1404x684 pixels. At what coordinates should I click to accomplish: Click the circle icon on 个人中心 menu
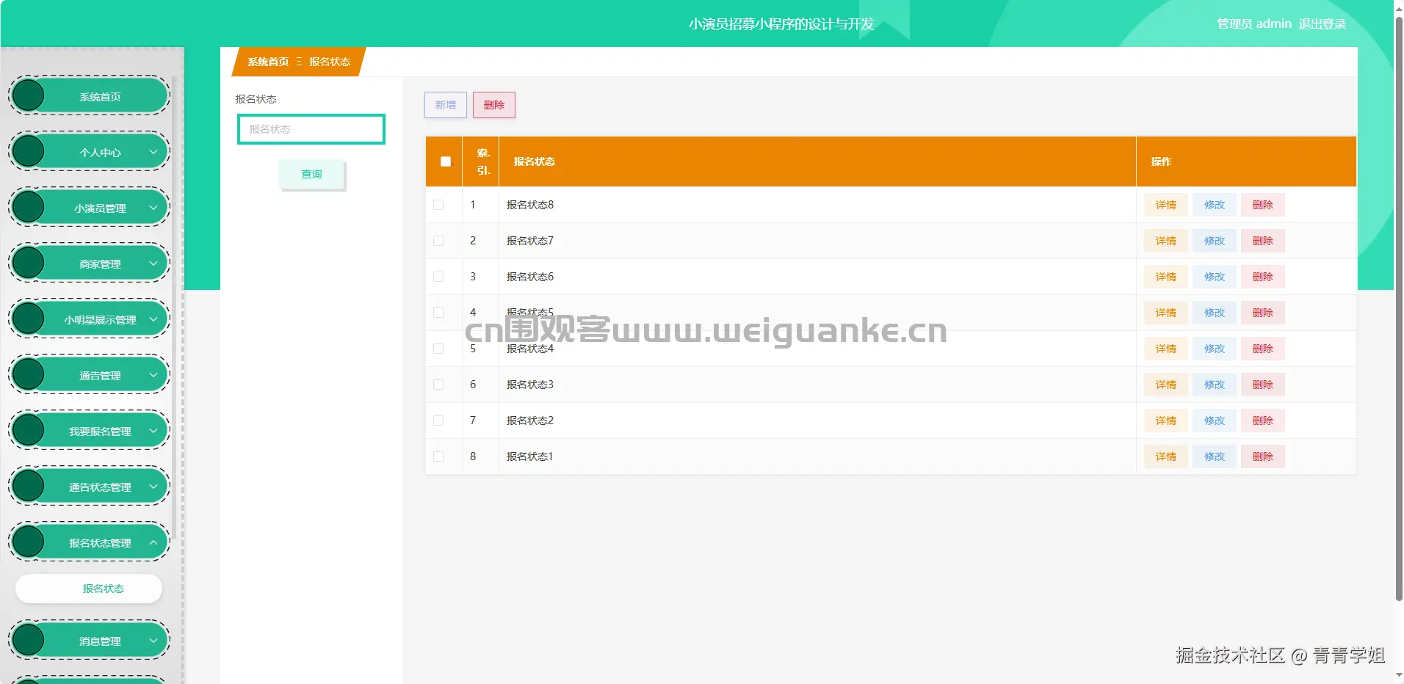[x=29, y=151]
